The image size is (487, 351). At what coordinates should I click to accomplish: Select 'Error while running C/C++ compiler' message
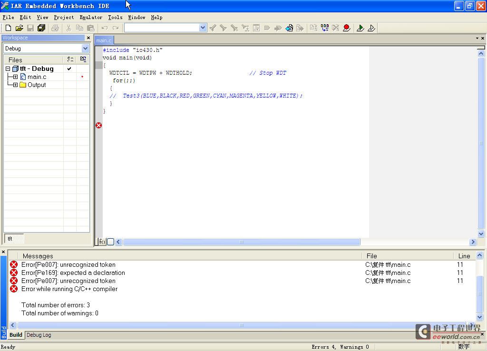69,289
